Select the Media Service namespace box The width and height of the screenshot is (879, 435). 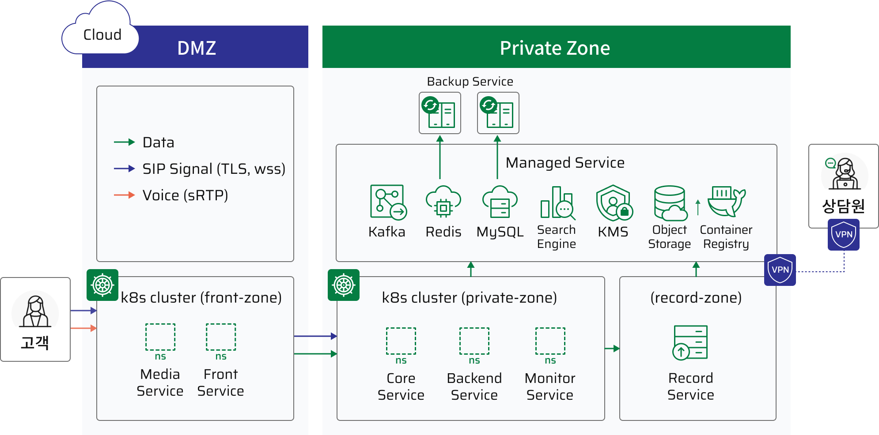(160, 337)
